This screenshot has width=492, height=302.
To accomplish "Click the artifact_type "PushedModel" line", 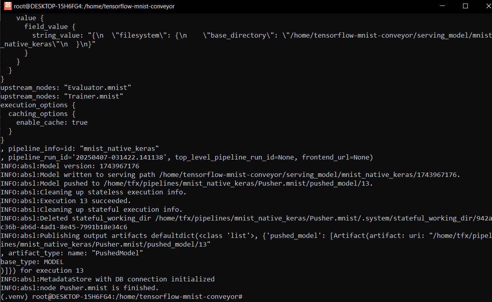I will 75,253.
